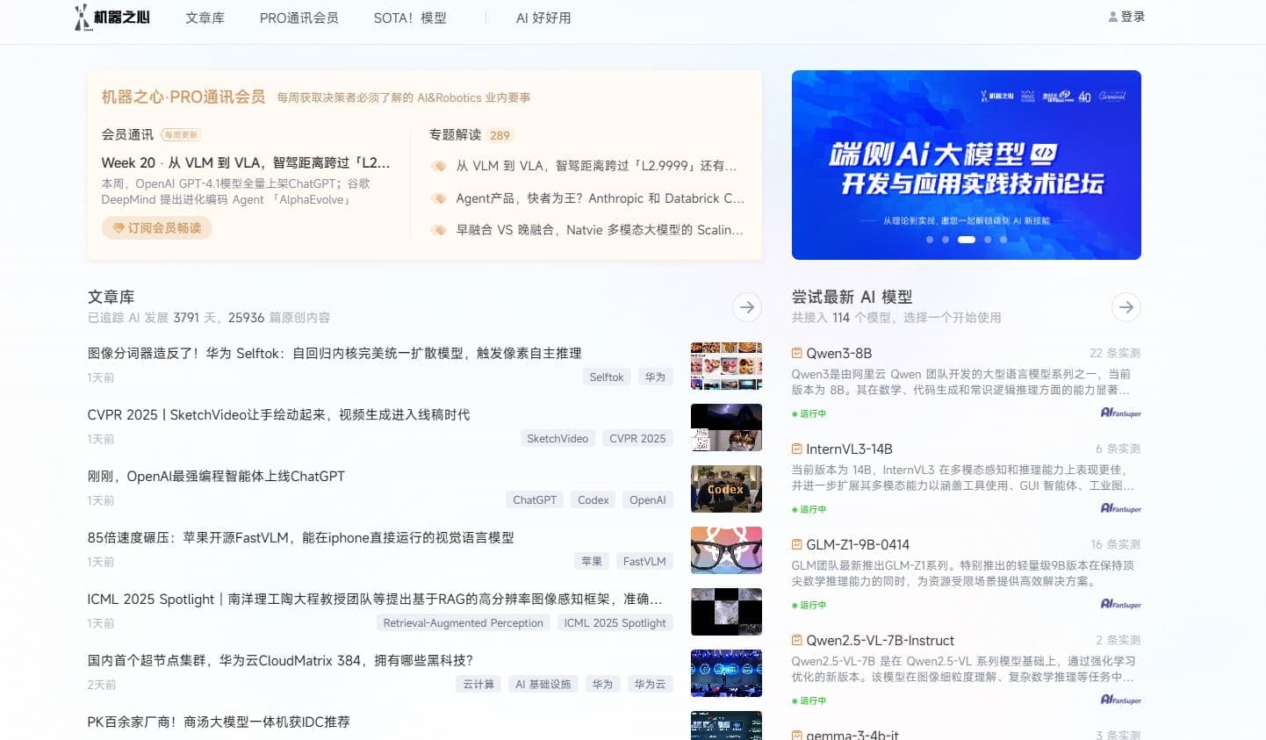
Task: Select the Qwen3-8B model icon
Action: coord(795,353)
